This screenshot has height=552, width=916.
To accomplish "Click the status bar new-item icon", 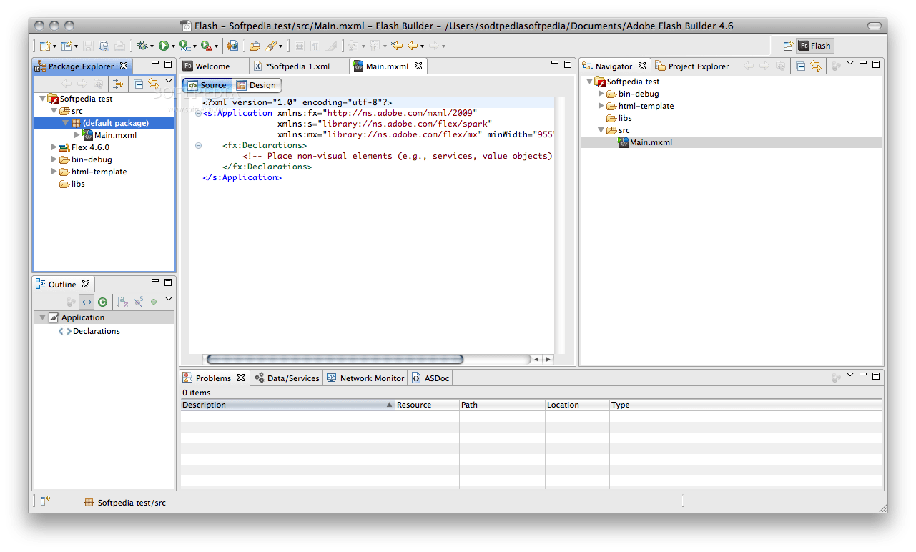I will [45, 501].
